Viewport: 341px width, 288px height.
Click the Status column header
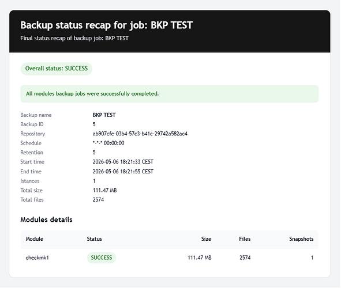pos(95,239)
